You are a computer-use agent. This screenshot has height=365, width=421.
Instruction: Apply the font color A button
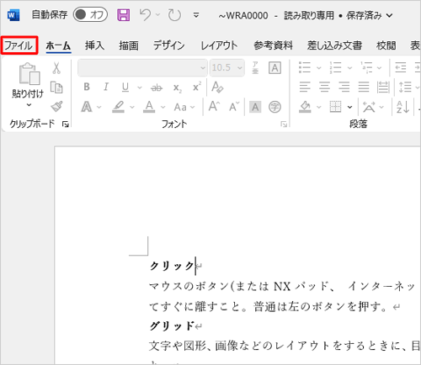tap(149, 107)
